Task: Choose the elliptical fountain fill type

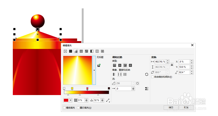Action: click(120, 65)
